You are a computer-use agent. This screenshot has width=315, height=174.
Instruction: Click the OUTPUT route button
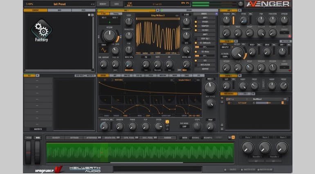coord(205,69)
